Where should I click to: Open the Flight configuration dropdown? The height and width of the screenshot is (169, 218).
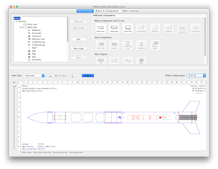tap(196, 75)
